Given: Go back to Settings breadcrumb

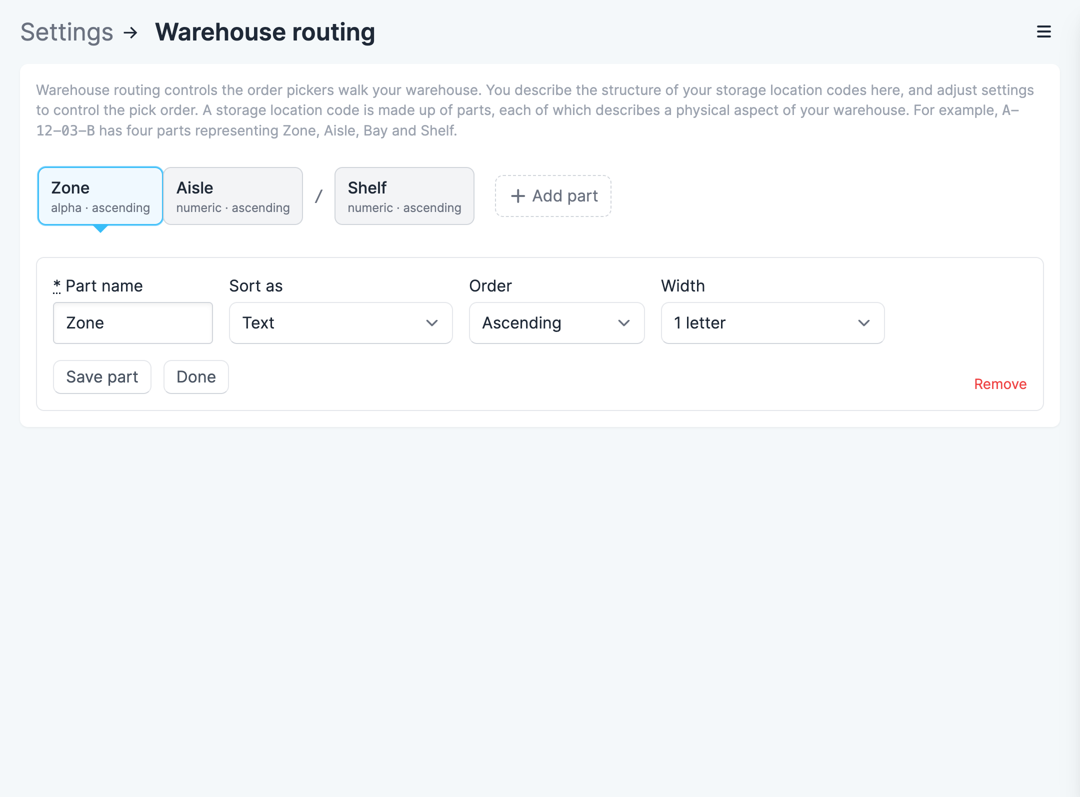Looking at the screenshot, I should (67, 32).
